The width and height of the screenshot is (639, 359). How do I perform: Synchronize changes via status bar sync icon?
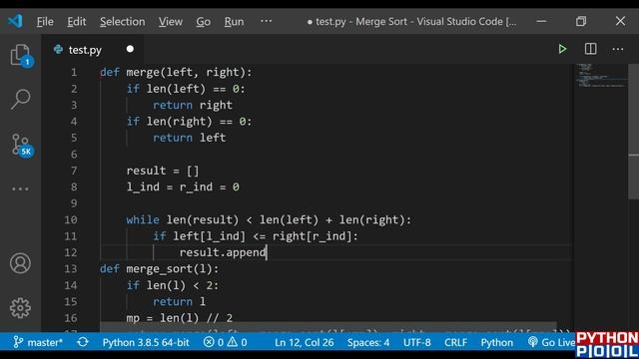pos(83,342)
